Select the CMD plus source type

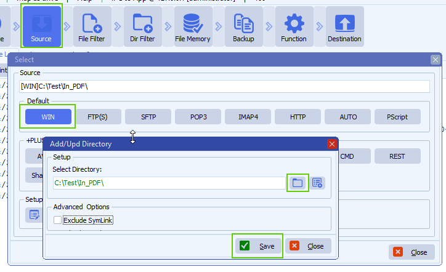pos(354,156)
